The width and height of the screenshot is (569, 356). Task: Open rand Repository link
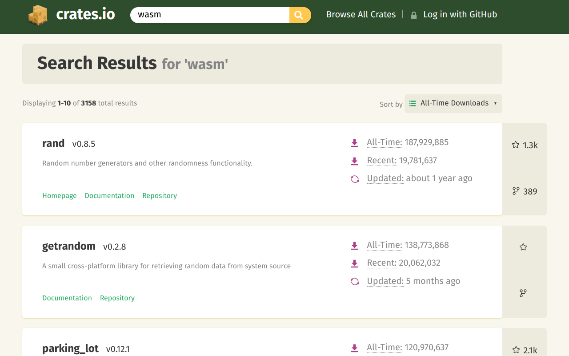(160, 196)
